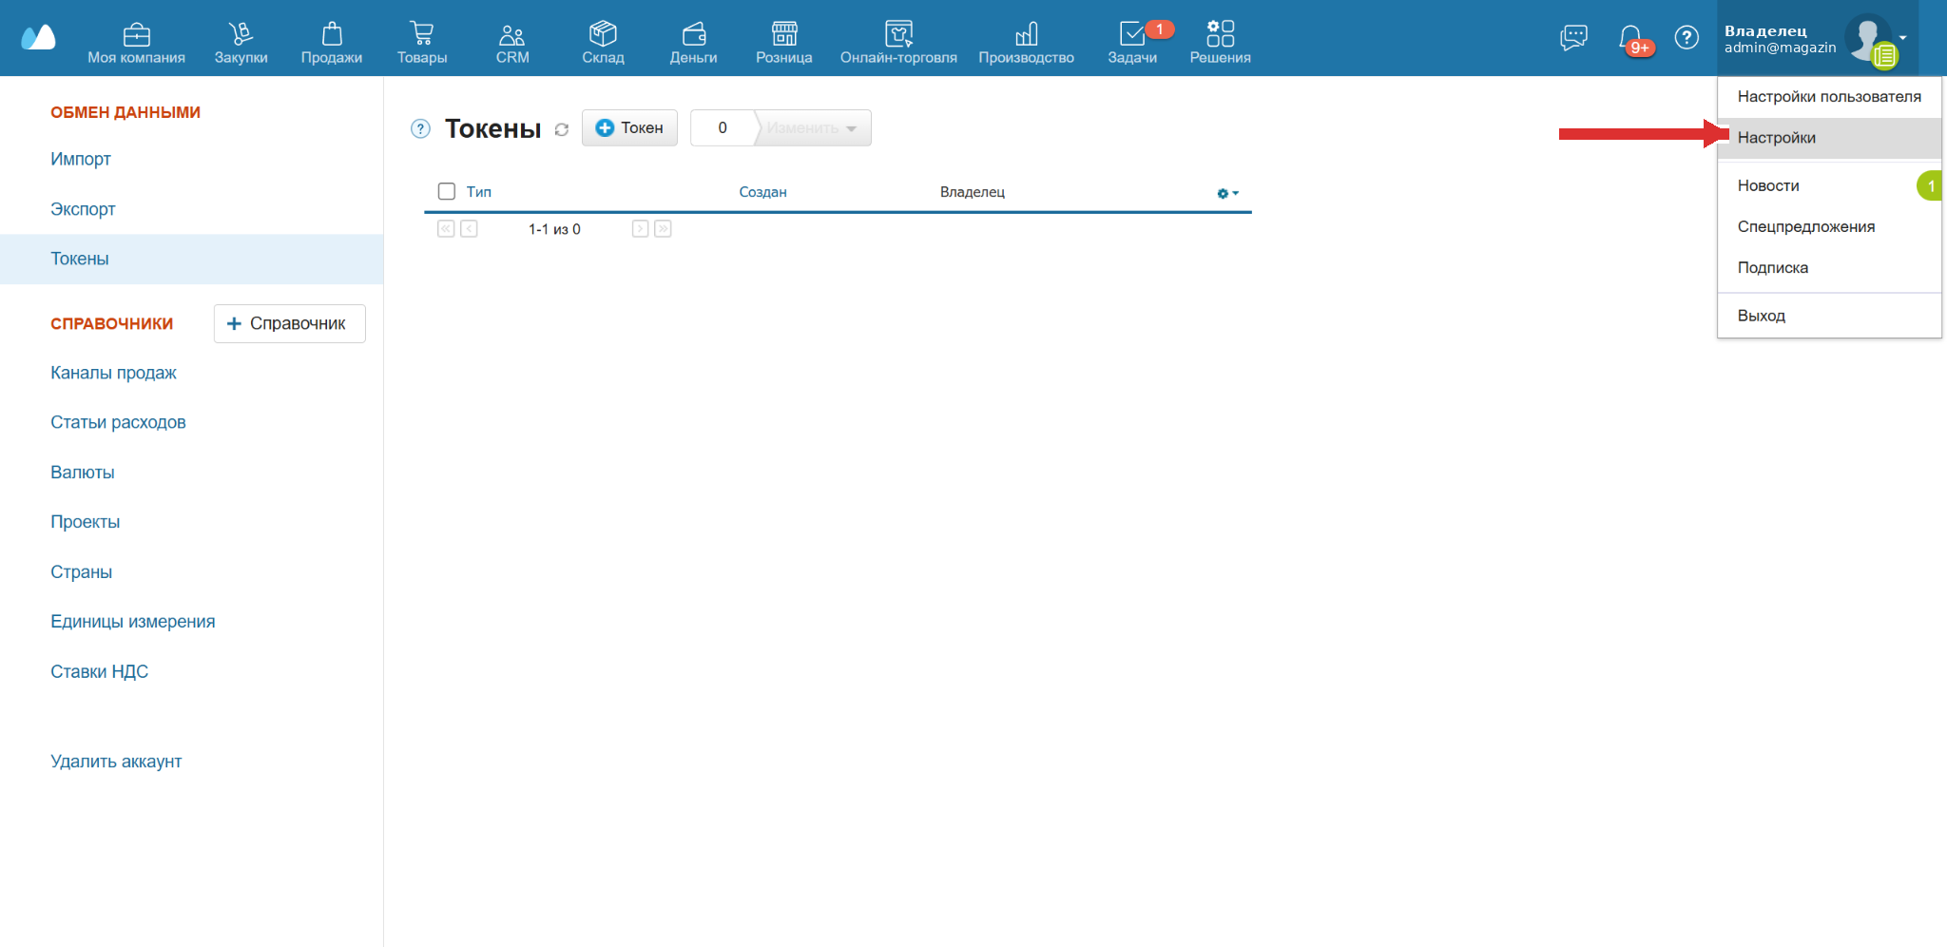Screen dimensions: 1947x947
Task: Open the chat messages icon
Action: coord(1574,38)
